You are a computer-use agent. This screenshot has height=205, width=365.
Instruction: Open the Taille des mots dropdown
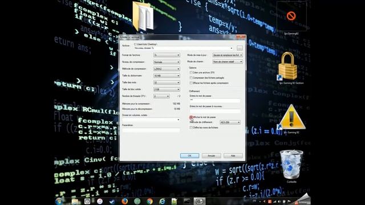(x=167, y=83)
